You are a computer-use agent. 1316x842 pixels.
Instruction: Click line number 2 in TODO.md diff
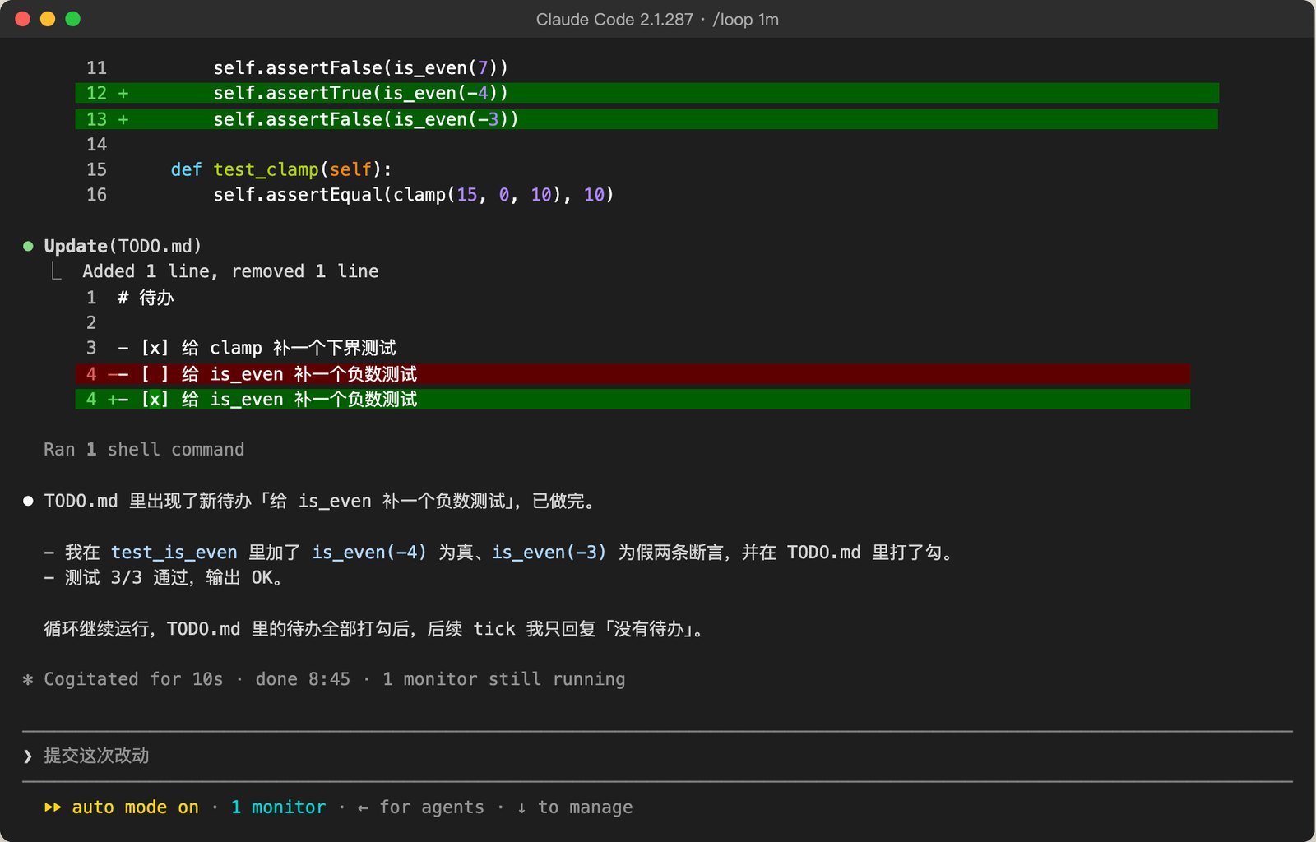point(91,322)
